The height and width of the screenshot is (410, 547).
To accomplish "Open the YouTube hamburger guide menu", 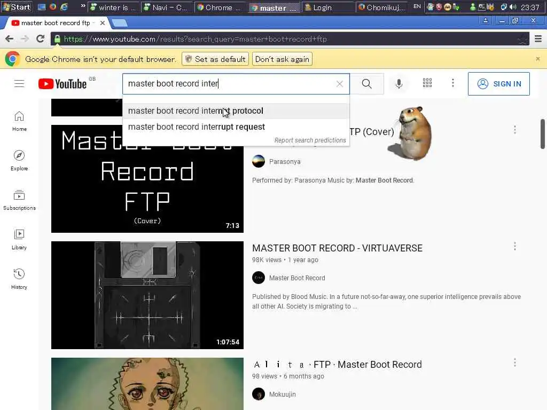I will click(19, 84).
